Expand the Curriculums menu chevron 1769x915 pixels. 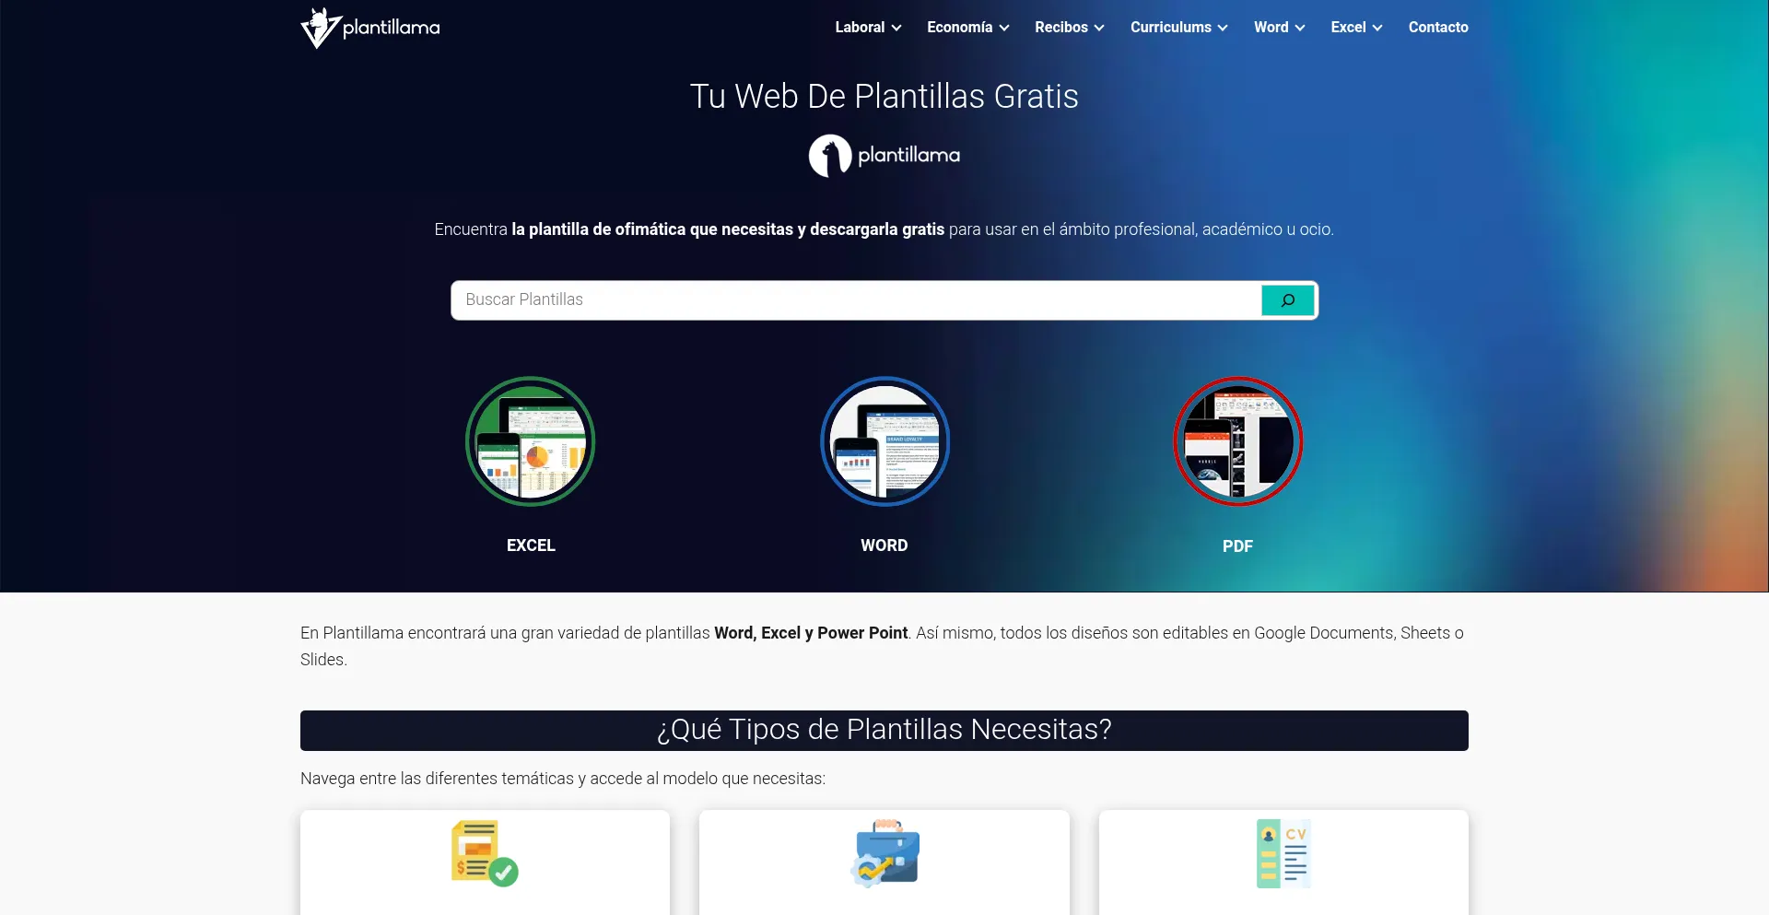1223,28
